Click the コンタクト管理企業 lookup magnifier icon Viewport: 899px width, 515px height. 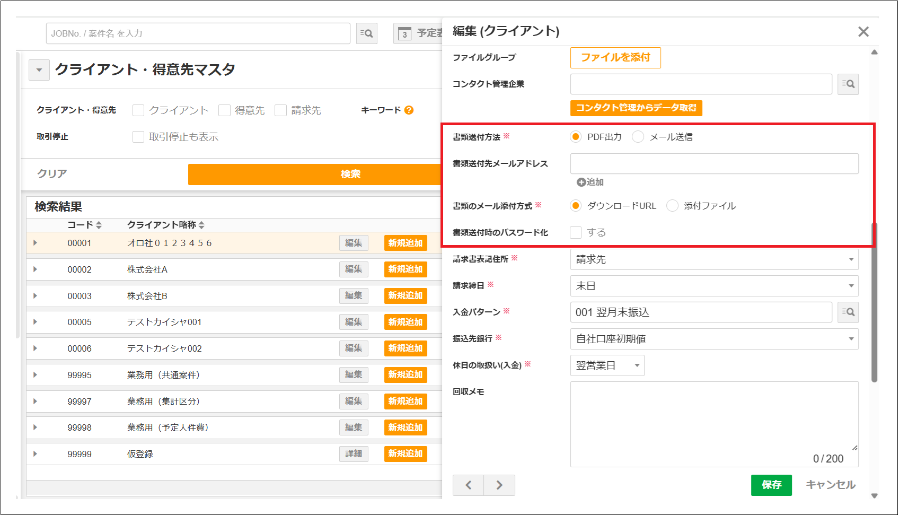848,84
